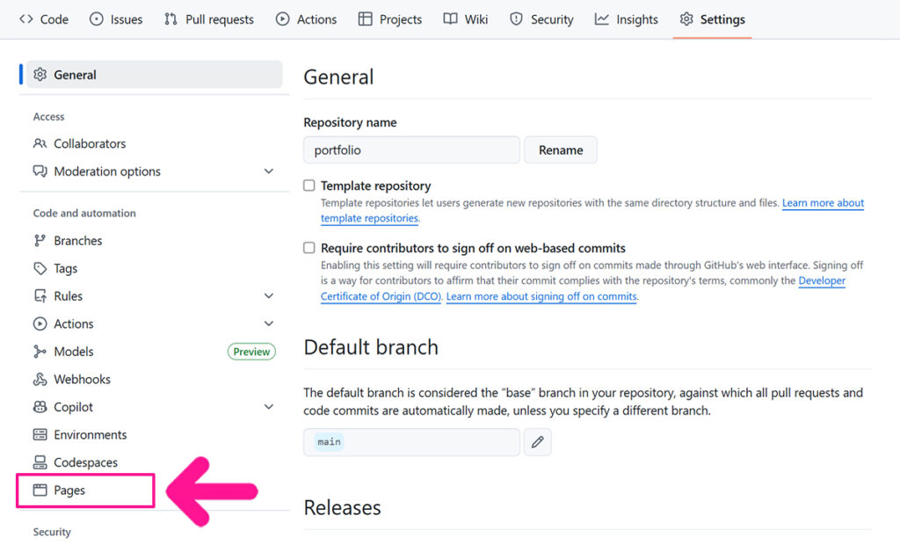This screenshot has height=545, width=900.
Task: Open Collaborators access settings
Action: point(89,144)
